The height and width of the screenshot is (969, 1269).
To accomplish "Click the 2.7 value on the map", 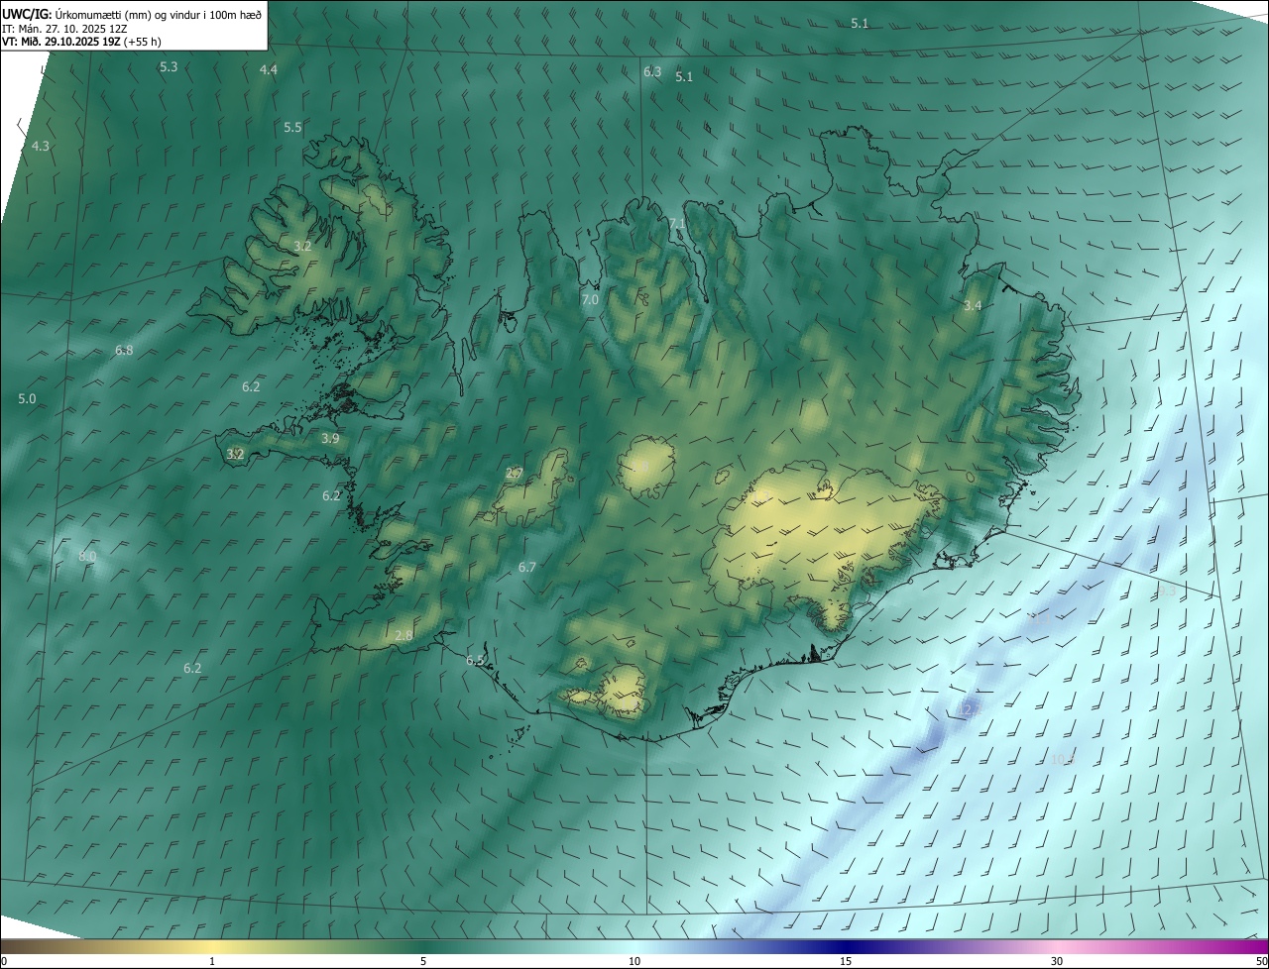I will (515, 473).
